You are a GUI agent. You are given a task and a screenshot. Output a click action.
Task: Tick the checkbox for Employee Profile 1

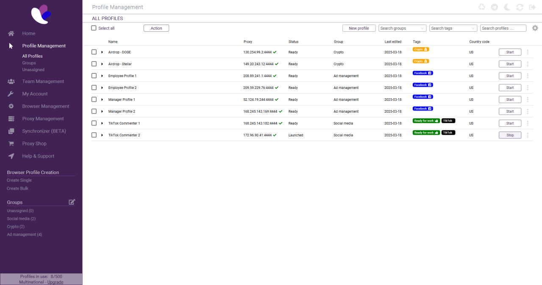tap(94, 76)
